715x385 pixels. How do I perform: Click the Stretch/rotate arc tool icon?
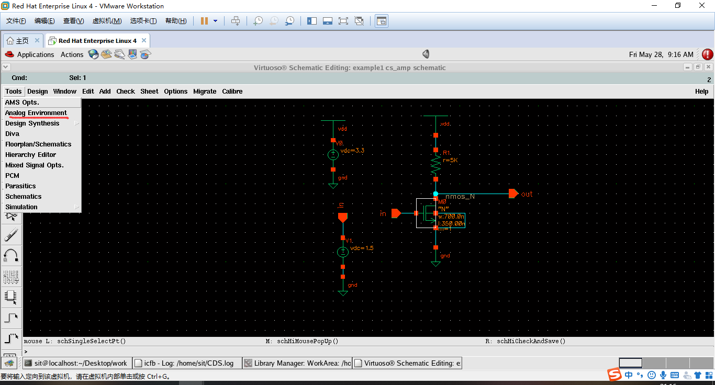click(x=11, y=256)
